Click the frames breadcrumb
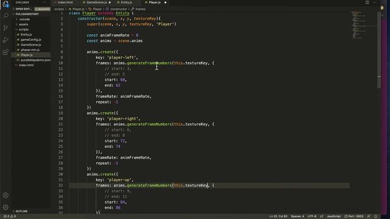 point(140,9)
